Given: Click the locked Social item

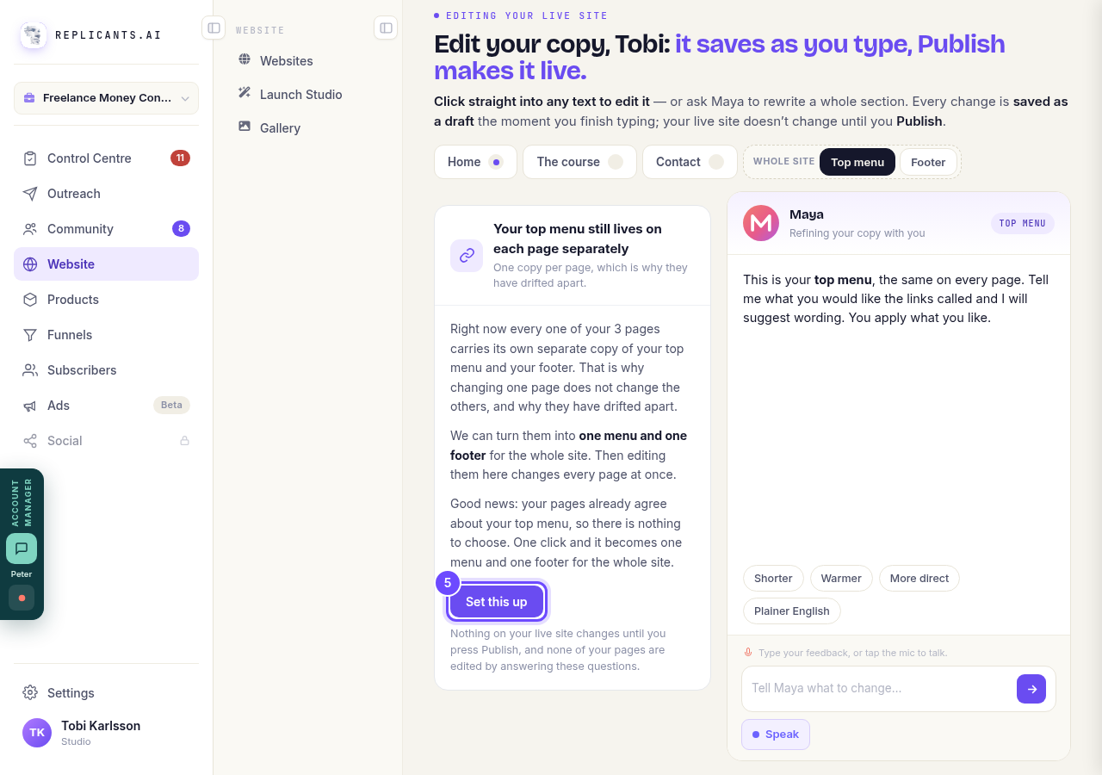Looking at the screenshot, I should coord(106,440).
